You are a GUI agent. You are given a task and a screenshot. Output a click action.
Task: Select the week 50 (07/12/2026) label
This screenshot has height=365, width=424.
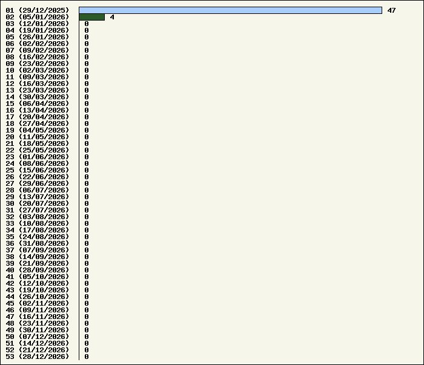pyautogui.click(x=38, y=337)
